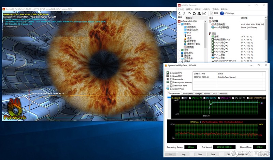Expand the 显示设备 tree node
273x160 pixels.
179,58
